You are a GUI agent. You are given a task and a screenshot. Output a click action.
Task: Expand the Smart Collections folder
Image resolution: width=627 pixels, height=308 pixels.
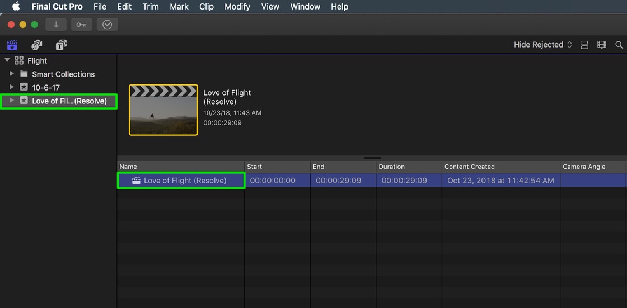[x=12, y=73]
